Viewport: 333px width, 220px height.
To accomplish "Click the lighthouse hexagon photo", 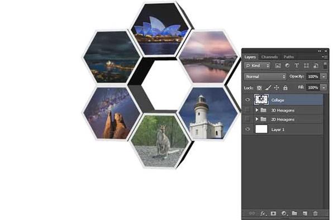I will pos(208,113).
